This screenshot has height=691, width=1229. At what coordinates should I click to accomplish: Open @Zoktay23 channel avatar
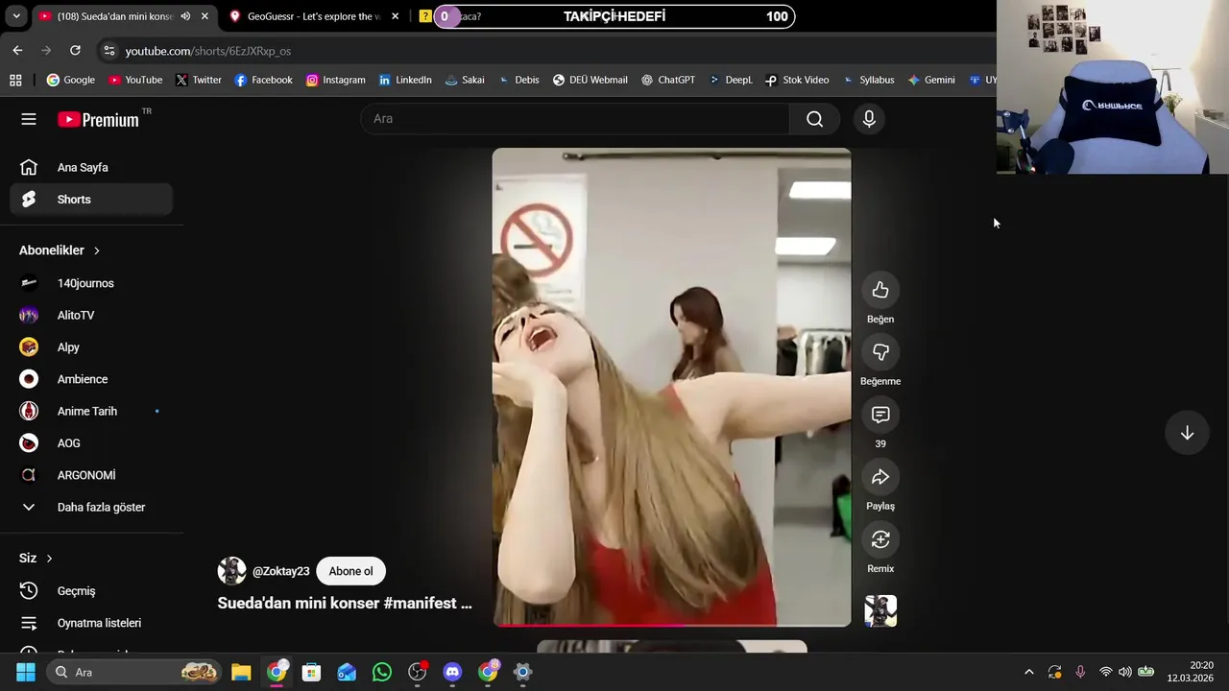[231, 571]
